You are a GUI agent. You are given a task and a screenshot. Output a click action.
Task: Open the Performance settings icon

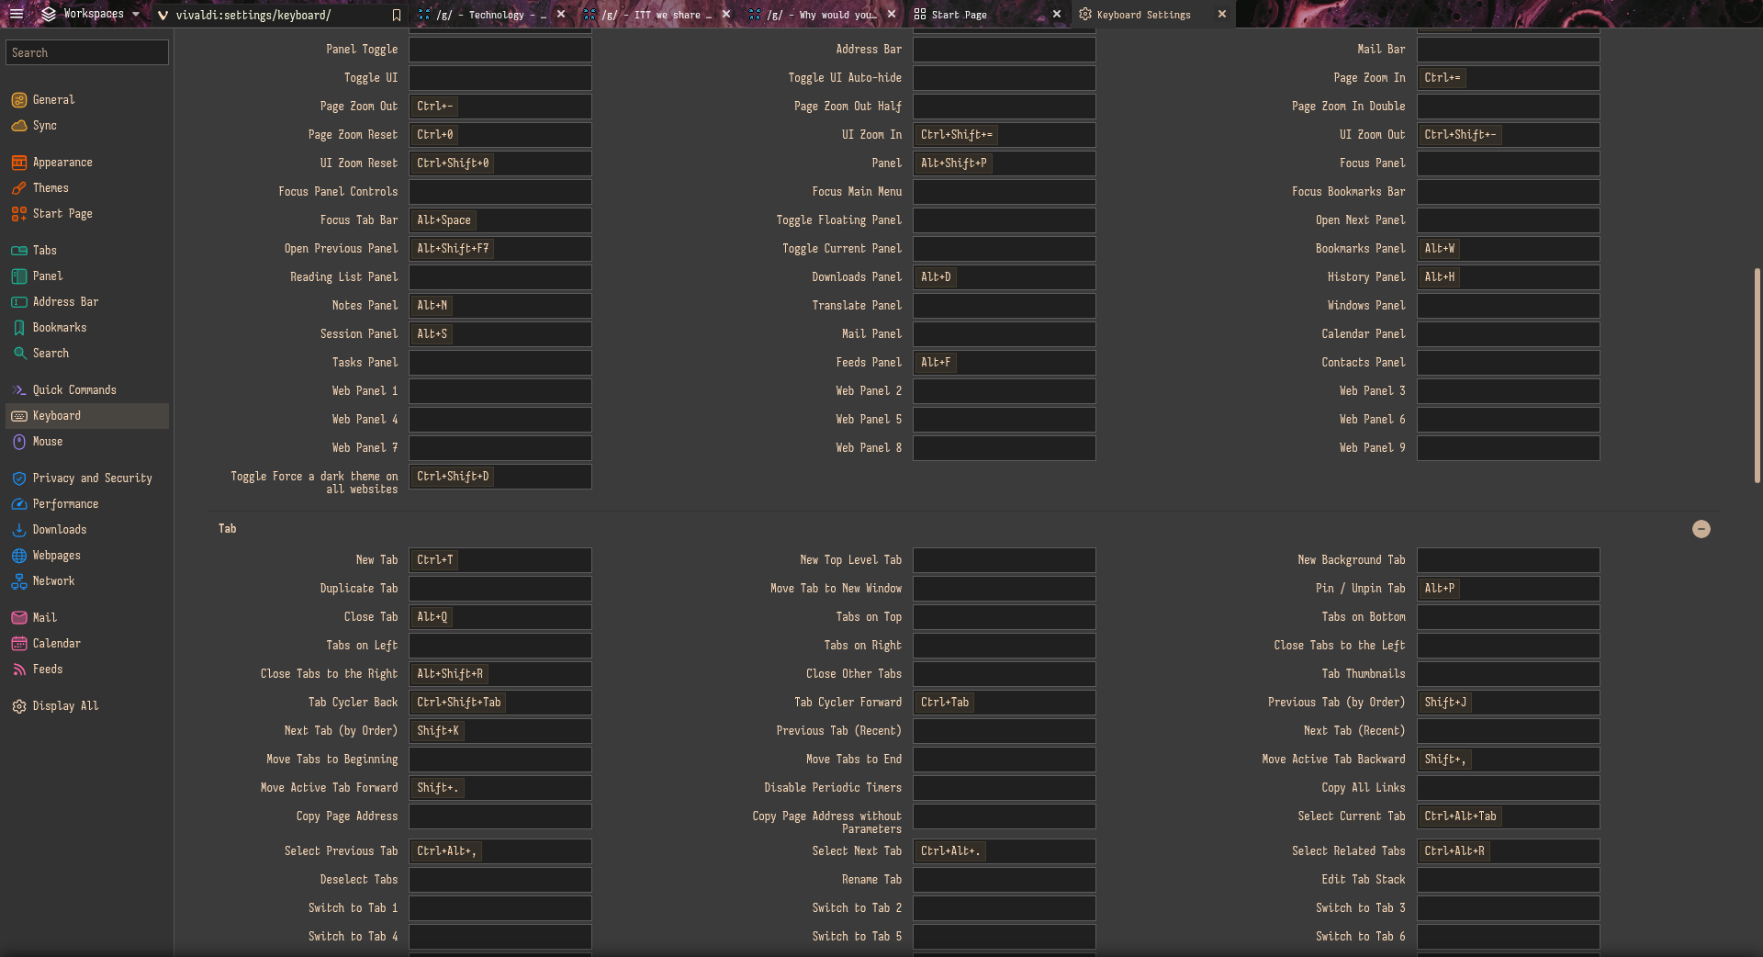19,504
